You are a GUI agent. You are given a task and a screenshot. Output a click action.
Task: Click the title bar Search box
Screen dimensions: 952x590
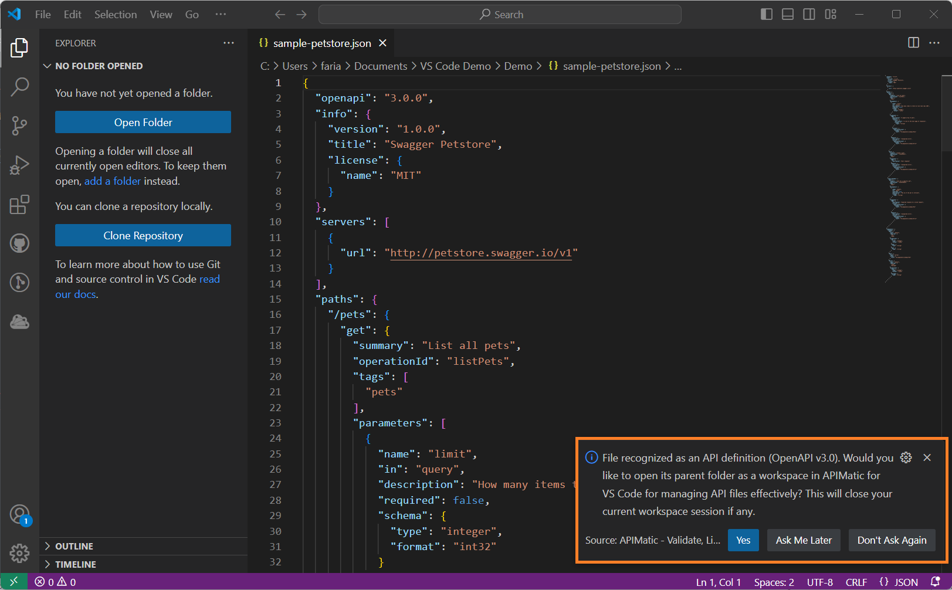[x=500, y=15]
